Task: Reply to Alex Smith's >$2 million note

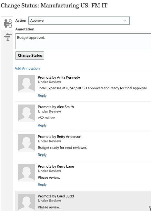Action: point(42,125)
